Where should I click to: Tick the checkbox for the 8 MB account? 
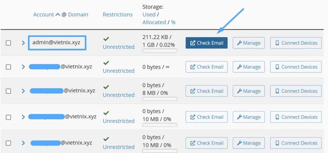click(8, 91)
